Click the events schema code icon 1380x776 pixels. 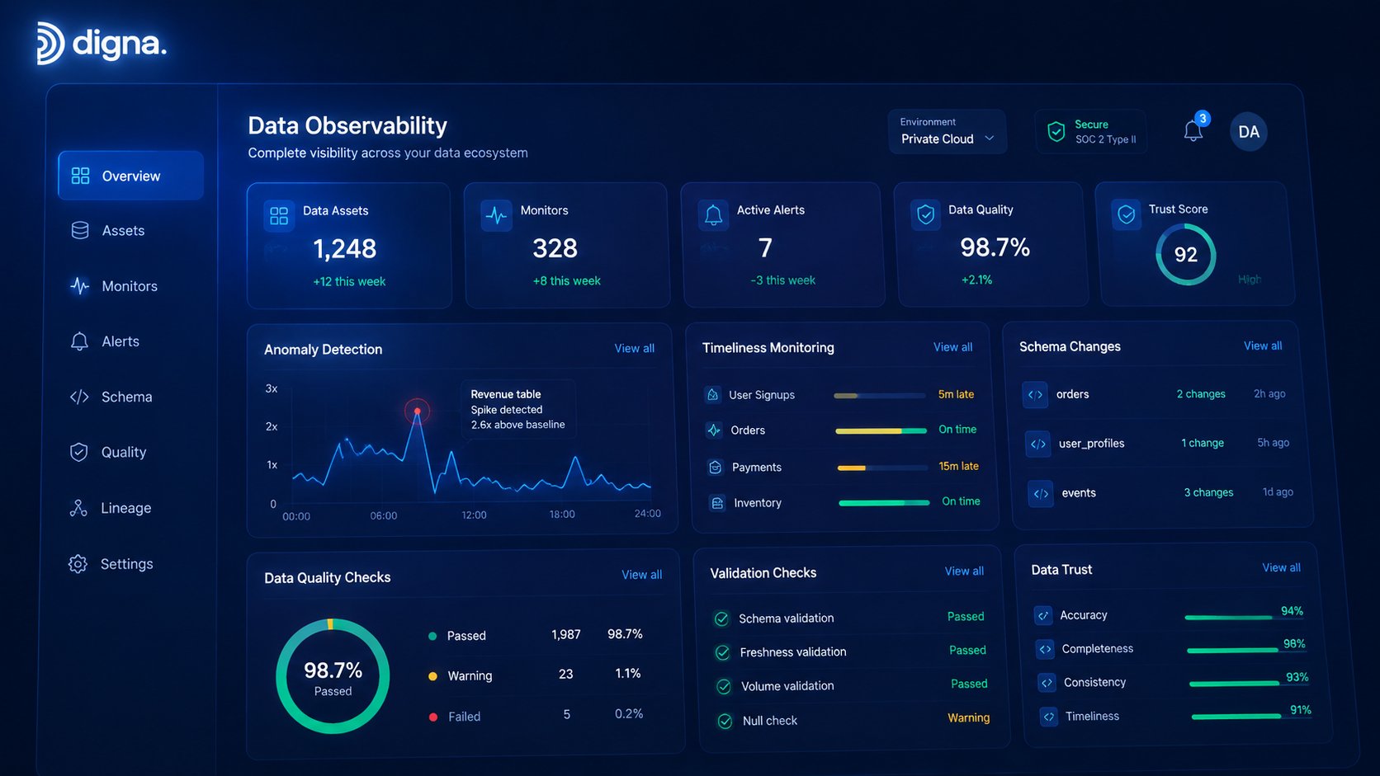click(x=1041, y=493)
